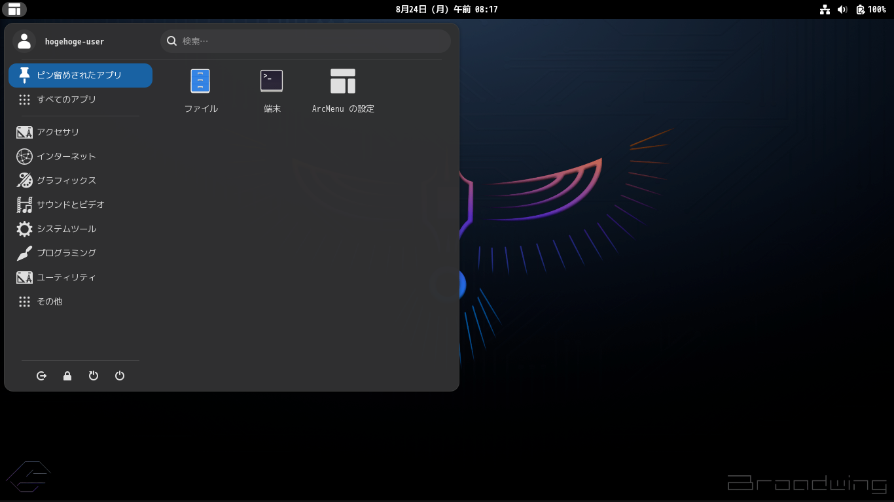Open the Files (ファイル) pinned app

coord(200,91)
